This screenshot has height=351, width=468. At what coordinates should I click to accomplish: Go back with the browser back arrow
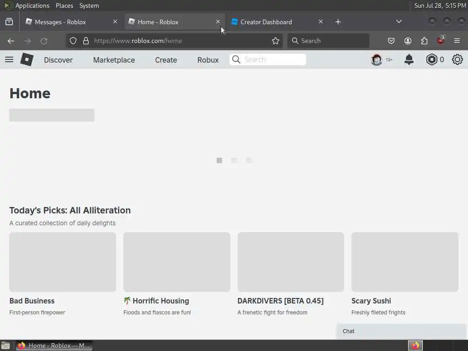(11, 41)
